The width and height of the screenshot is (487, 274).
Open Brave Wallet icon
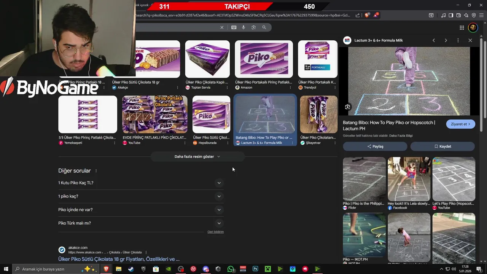point(458,15)
